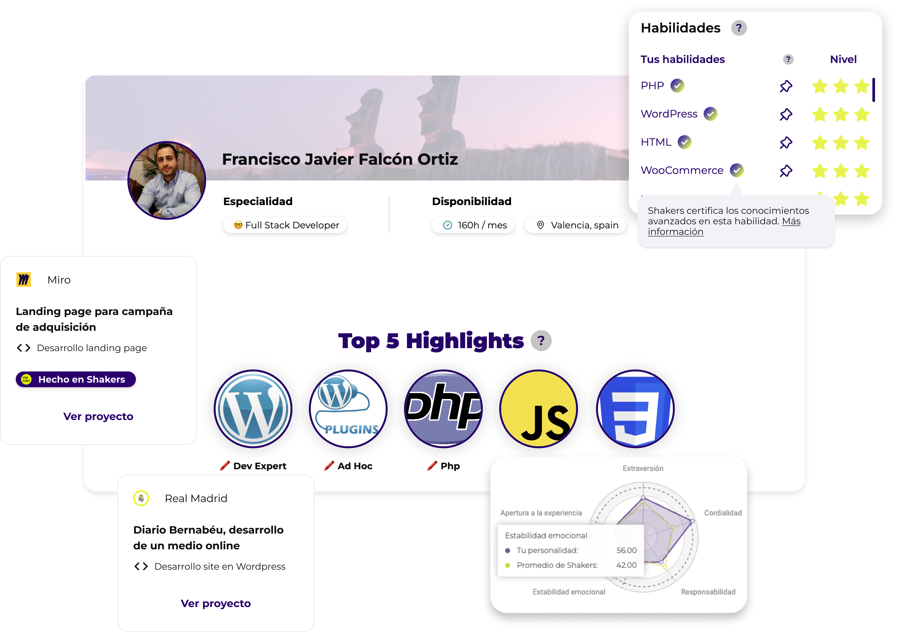Click the Hecho en Shakers badge
This screenshot has height=632, width=898.
tap(76, 379)
